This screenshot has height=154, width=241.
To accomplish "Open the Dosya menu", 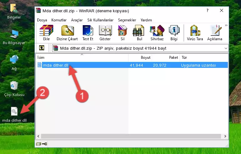I will point(42,20).
